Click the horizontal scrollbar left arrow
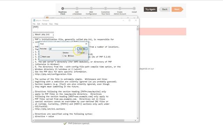The image size is (223, 125). coord(33,120)
